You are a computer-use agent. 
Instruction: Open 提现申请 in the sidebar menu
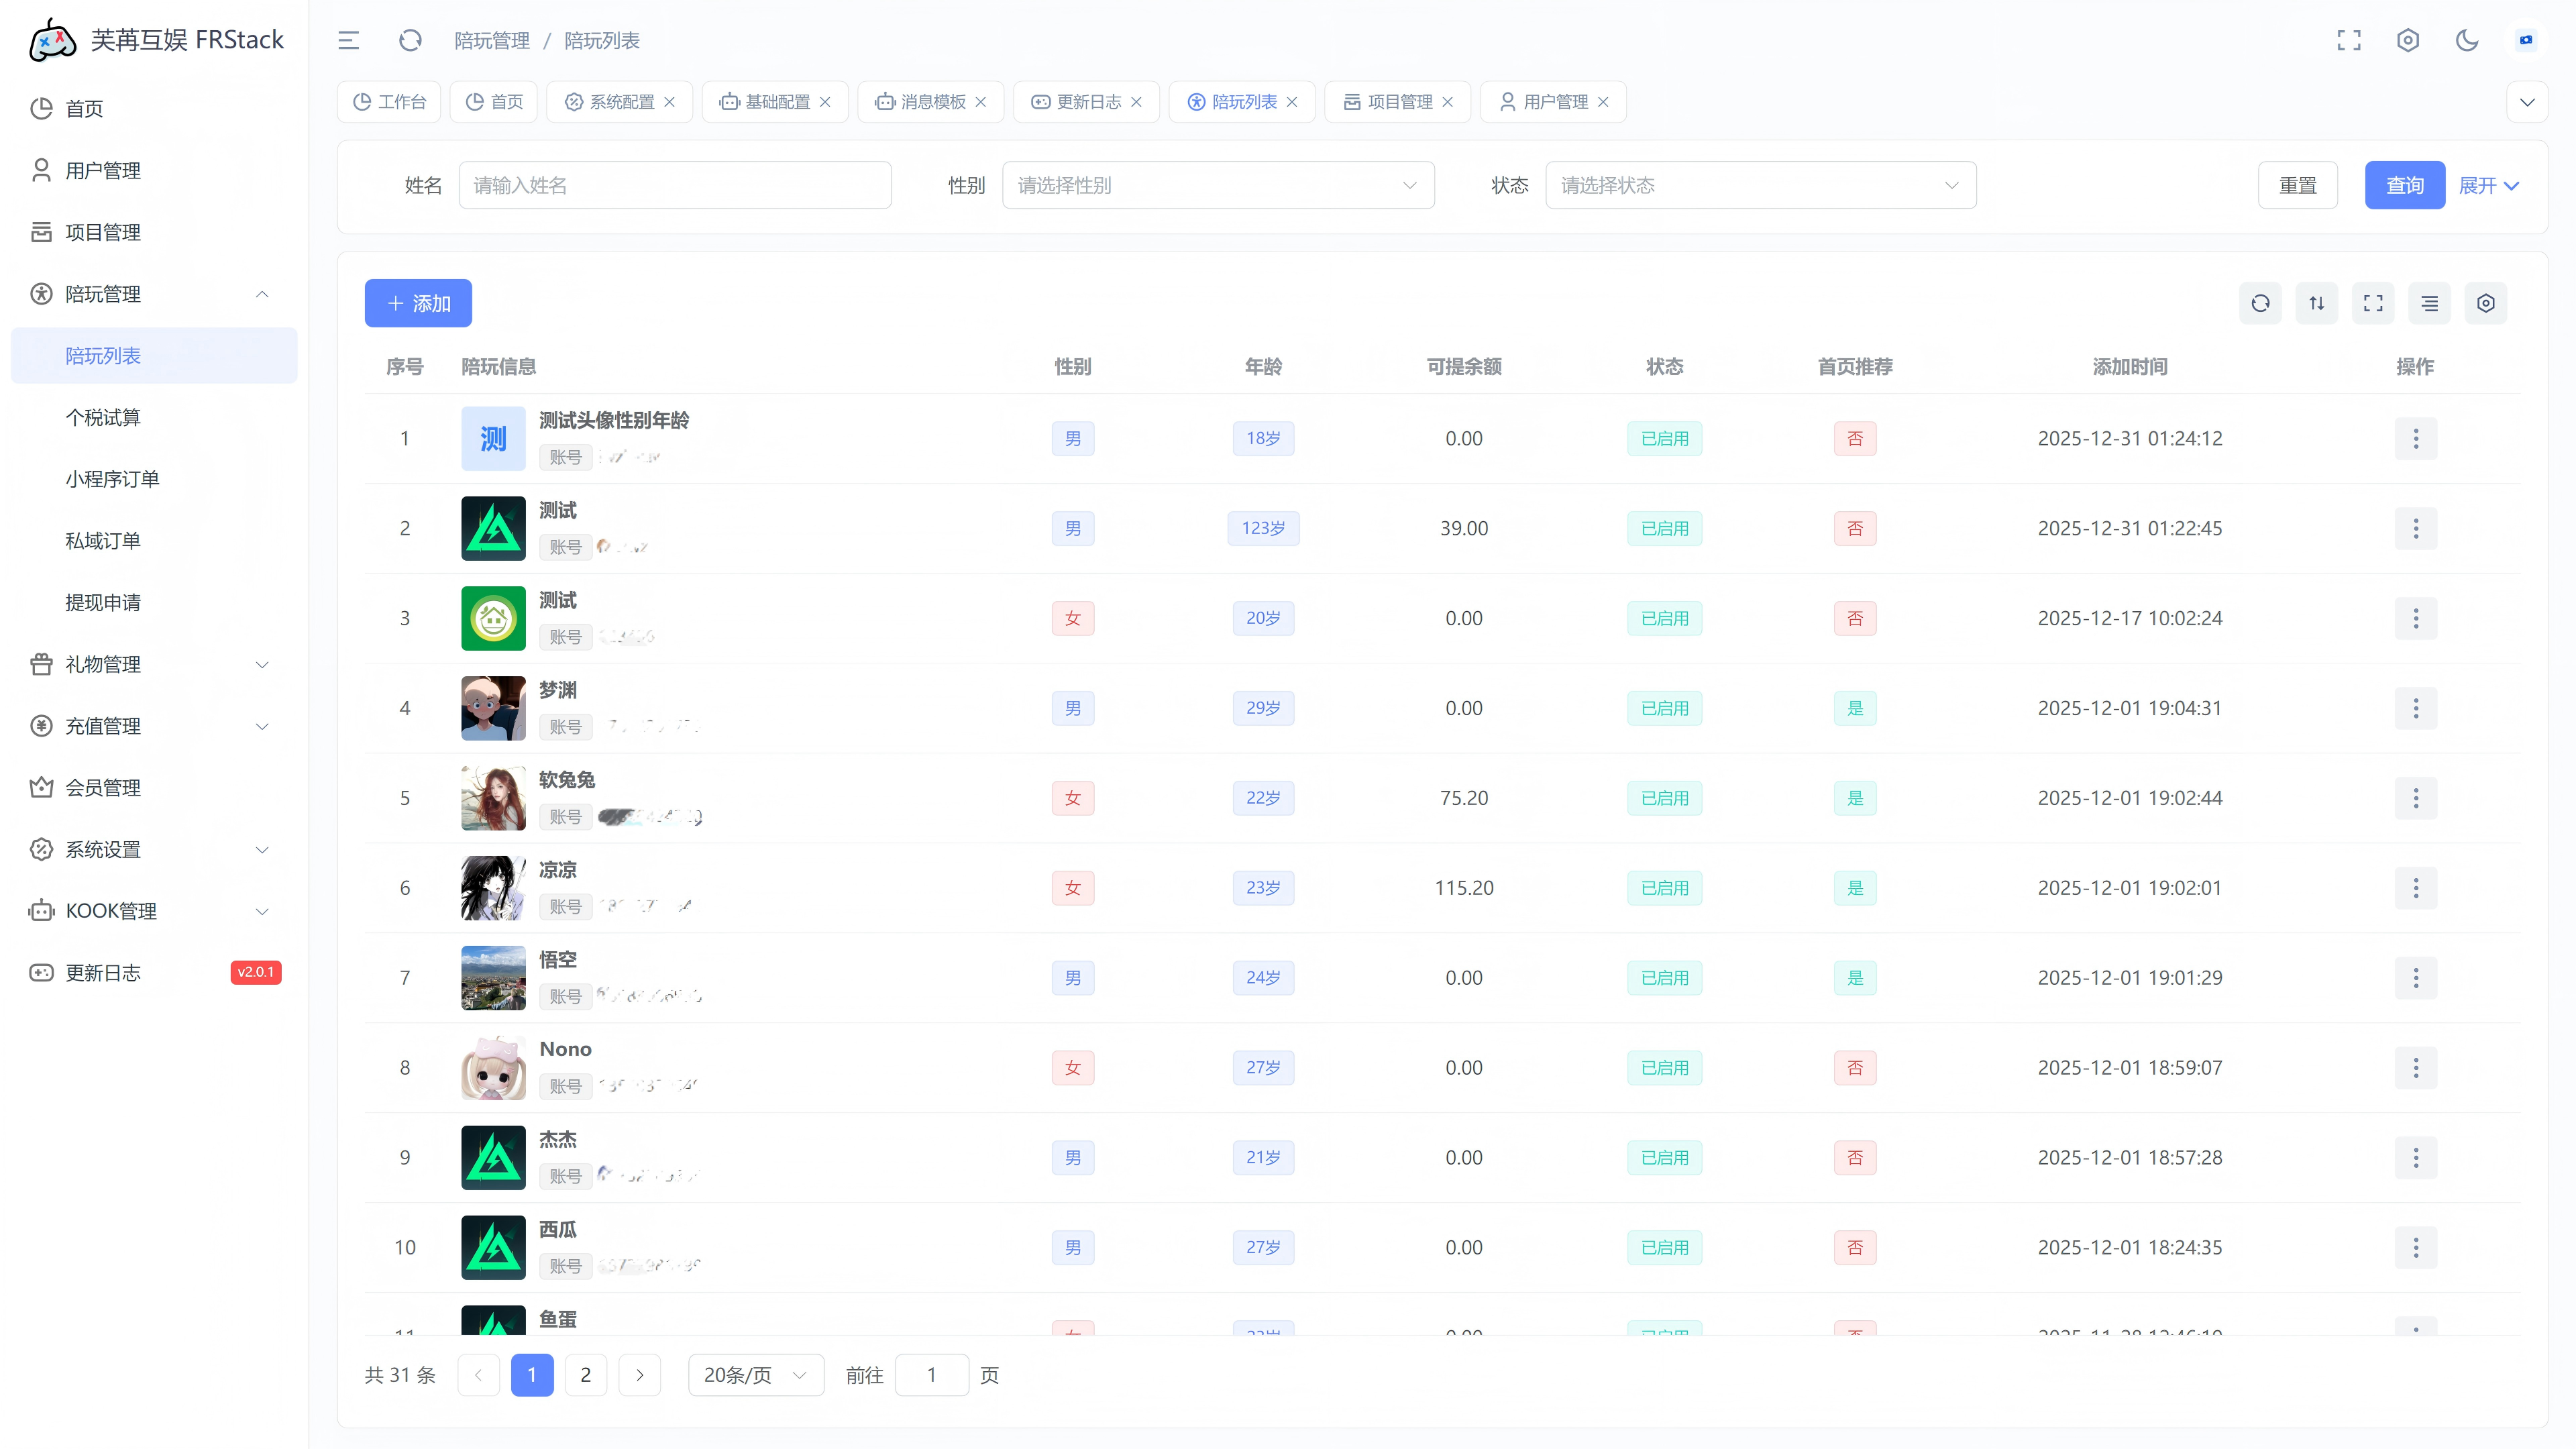(x=103, y=602)
